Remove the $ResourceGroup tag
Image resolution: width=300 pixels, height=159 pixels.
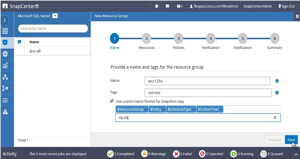(145, 110)
